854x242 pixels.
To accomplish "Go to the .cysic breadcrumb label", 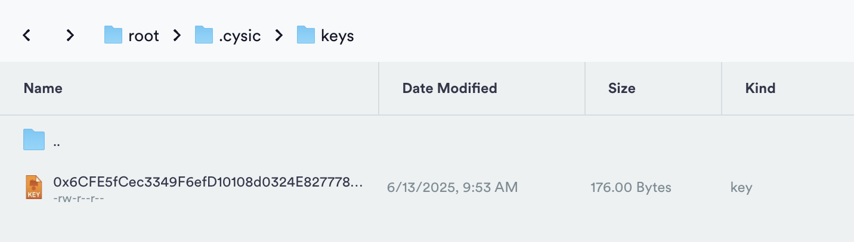I will (x=240, y=36).
